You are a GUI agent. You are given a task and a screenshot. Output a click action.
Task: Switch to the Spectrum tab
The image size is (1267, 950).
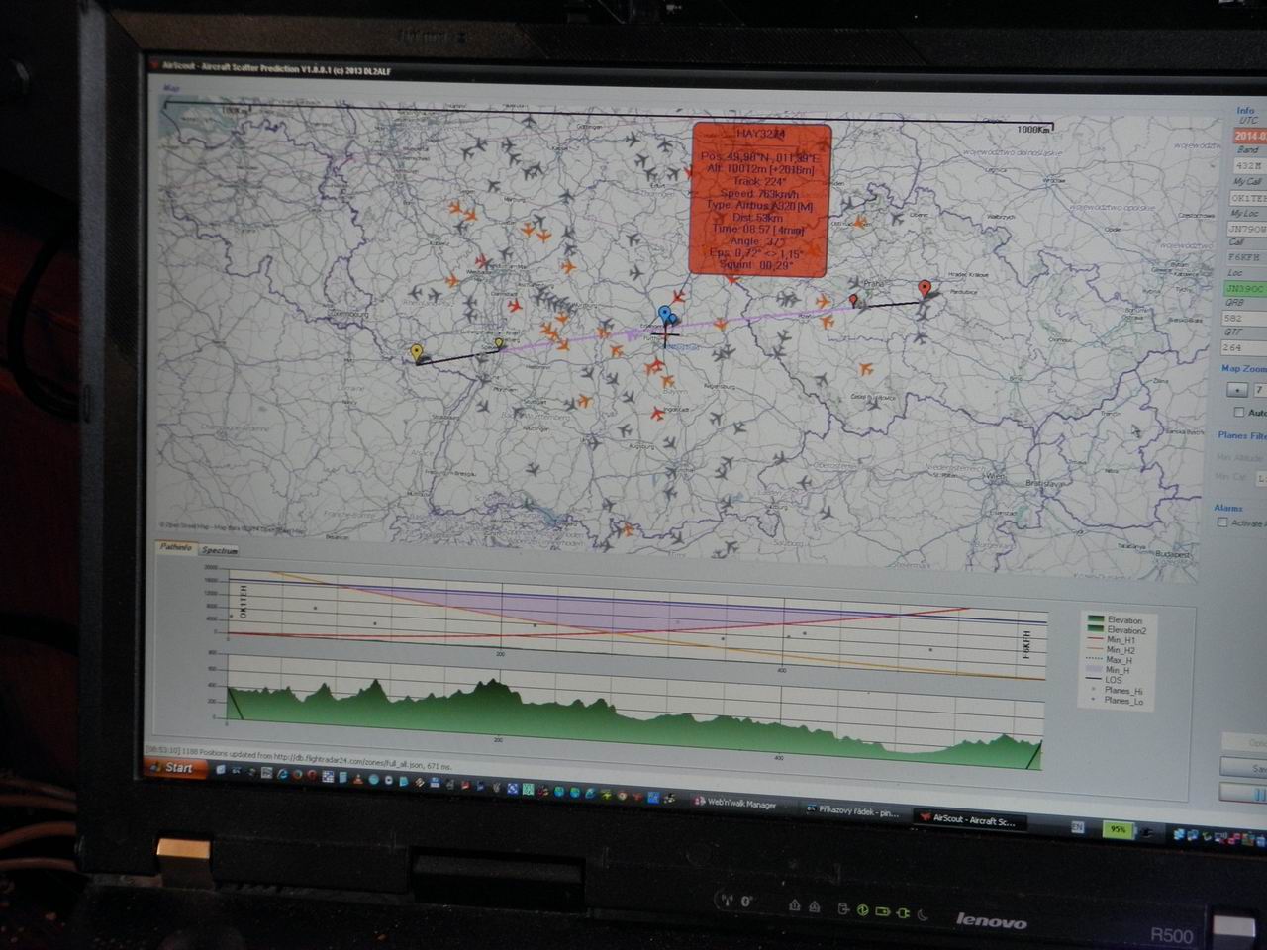(x=218, y=550)
